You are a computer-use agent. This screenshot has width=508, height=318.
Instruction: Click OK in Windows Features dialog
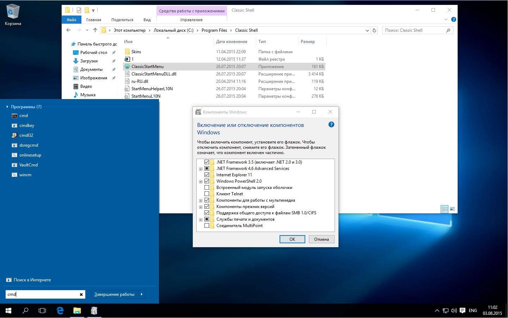[292, 239]
